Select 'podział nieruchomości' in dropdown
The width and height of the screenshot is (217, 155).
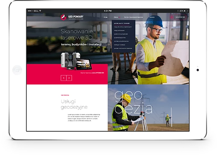click(x=121, y=34)
